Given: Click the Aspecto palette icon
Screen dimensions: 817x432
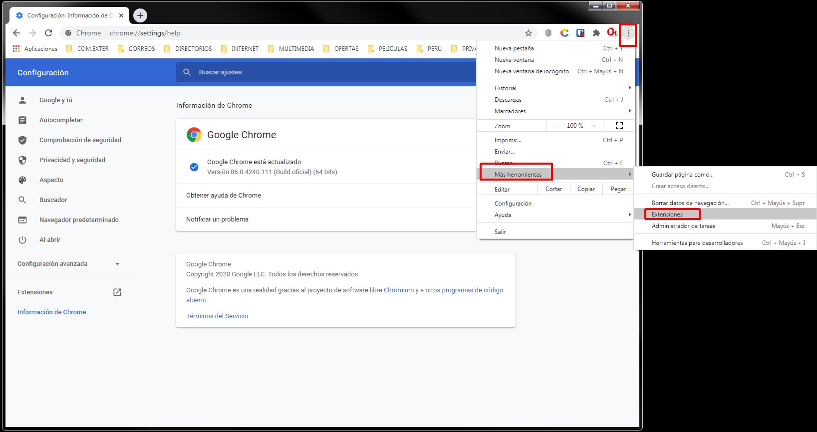Looking at the screenshot, I should (22, 180).
